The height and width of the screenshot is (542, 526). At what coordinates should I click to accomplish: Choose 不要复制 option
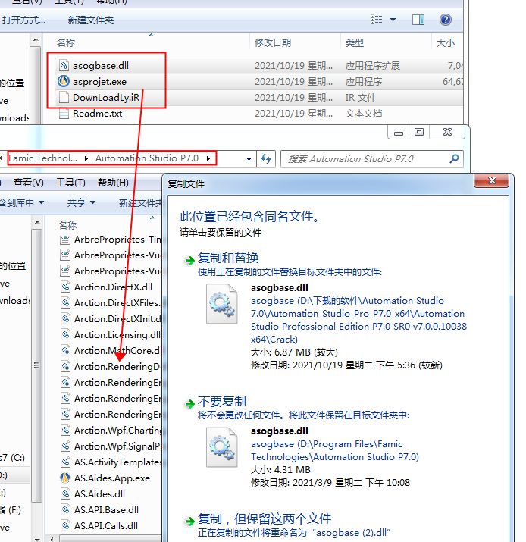(221, 402)
